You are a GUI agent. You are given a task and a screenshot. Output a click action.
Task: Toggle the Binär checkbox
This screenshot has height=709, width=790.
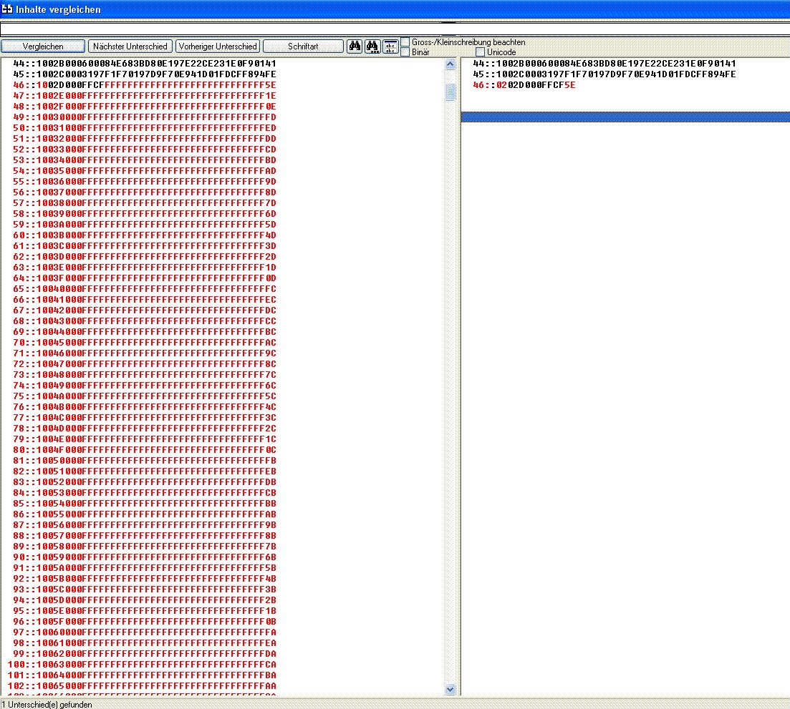coord(405,52)
